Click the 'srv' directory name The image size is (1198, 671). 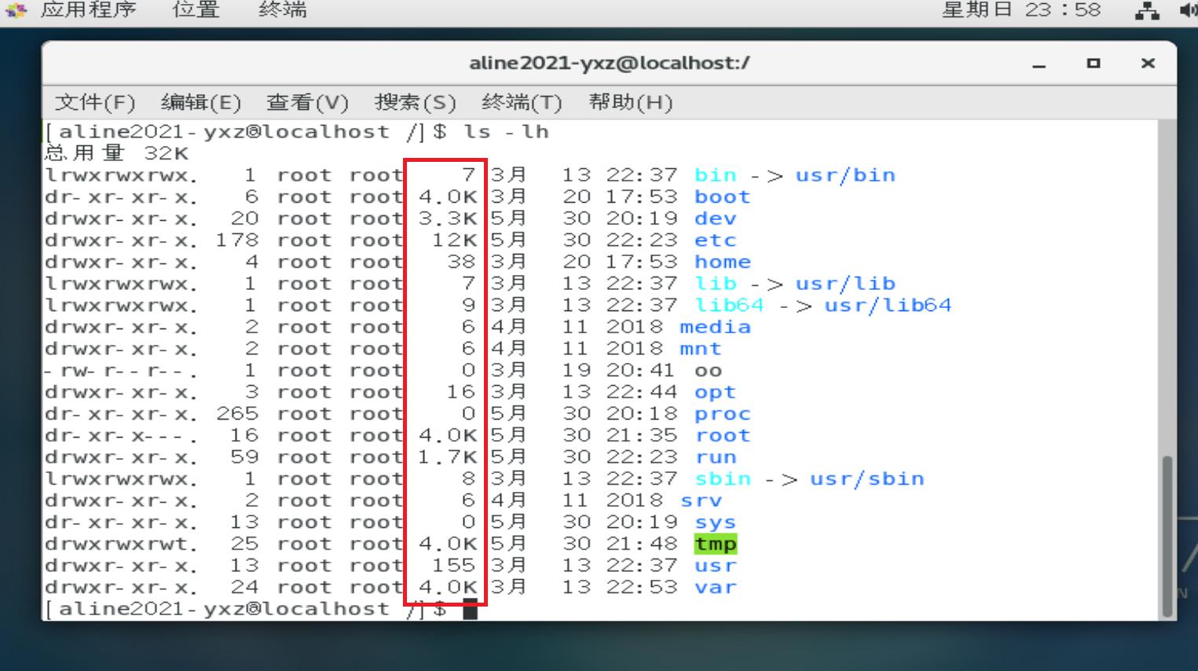click(x=700, y=500)
